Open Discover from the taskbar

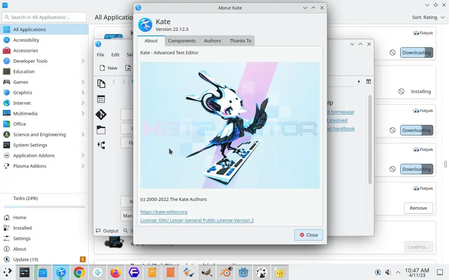click(43, 272)
